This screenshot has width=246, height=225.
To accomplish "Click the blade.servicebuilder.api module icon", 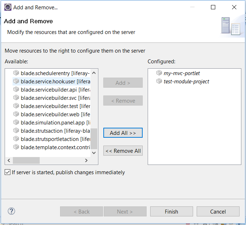I will [x=16, y=89].
